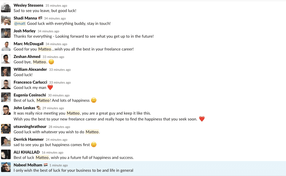The image size is (286, 176).
Task: Open William Alexander's avatar
Action: pyautogui.click(x=6, y=72)
